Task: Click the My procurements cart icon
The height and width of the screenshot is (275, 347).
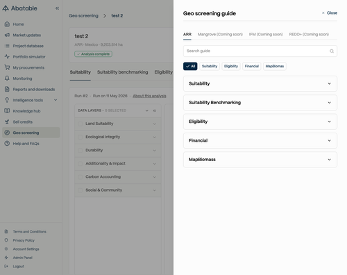Action: [7, 67]
